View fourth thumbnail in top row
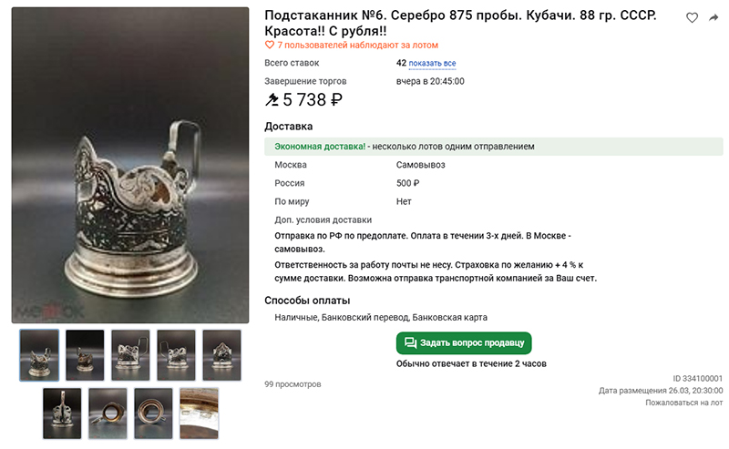Screen dimensions: 729x449 point(176,355)
